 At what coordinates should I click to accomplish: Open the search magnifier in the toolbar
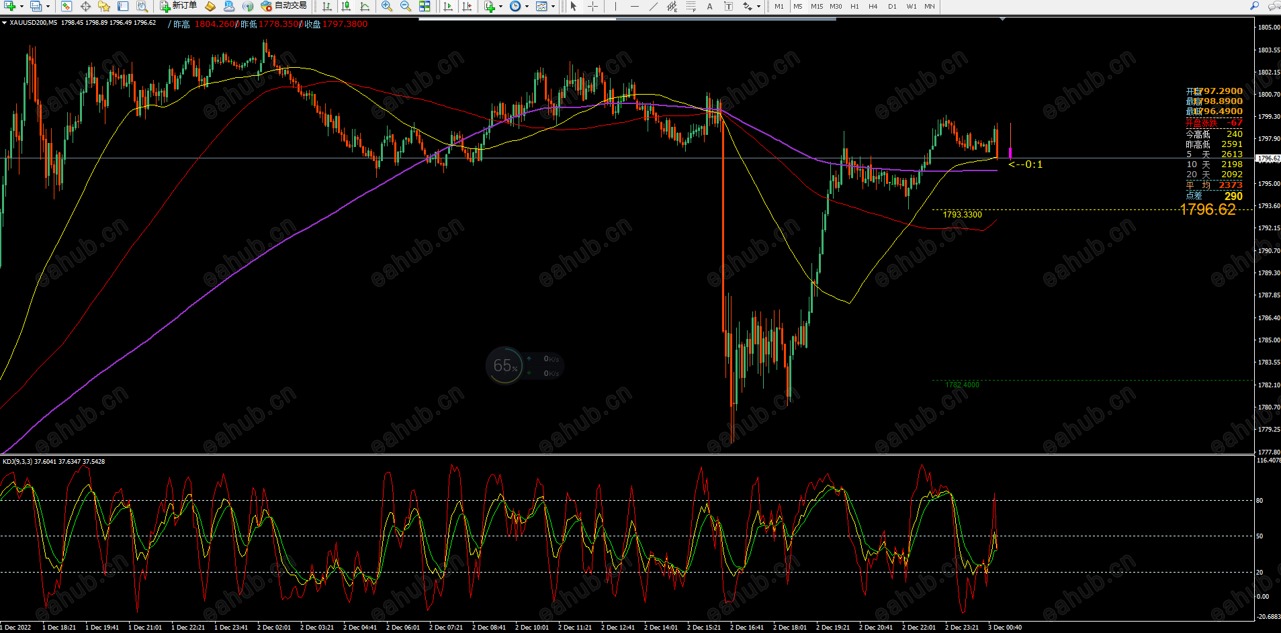(1254, 6)
